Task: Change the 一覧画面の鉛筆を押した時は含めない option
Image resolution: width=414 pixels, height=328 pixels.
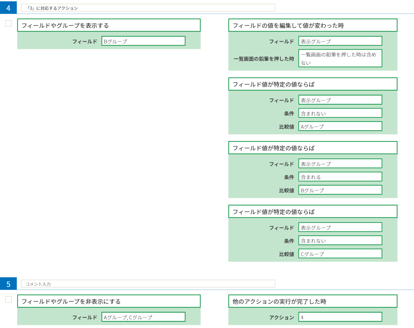Action: coord(340,59)
